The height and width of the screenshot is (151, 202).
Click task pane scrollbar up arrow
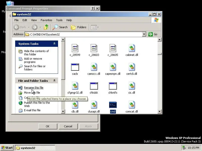click(x=63, y=40)
